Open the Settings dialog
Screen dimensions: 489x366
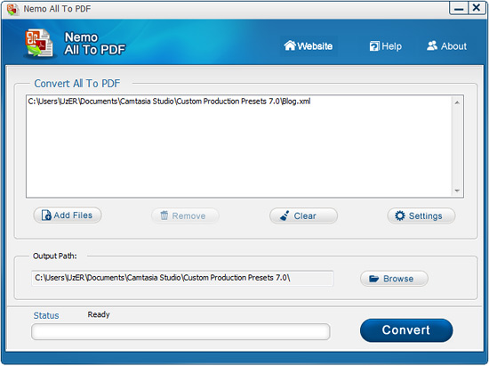tap(421, 216)
